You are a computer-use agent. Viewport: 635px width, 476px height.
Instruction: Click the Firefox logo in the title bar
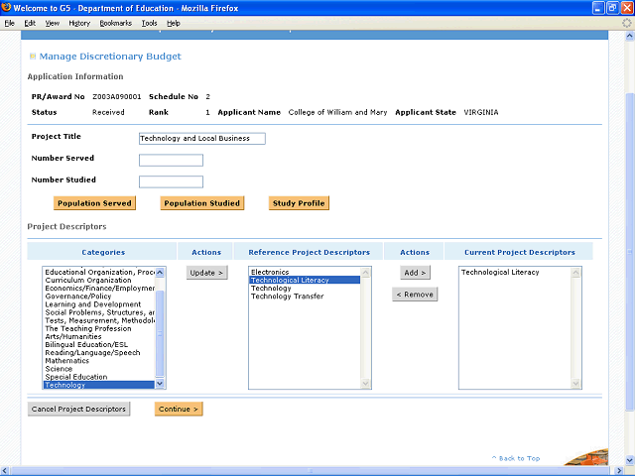click(7, 8)
